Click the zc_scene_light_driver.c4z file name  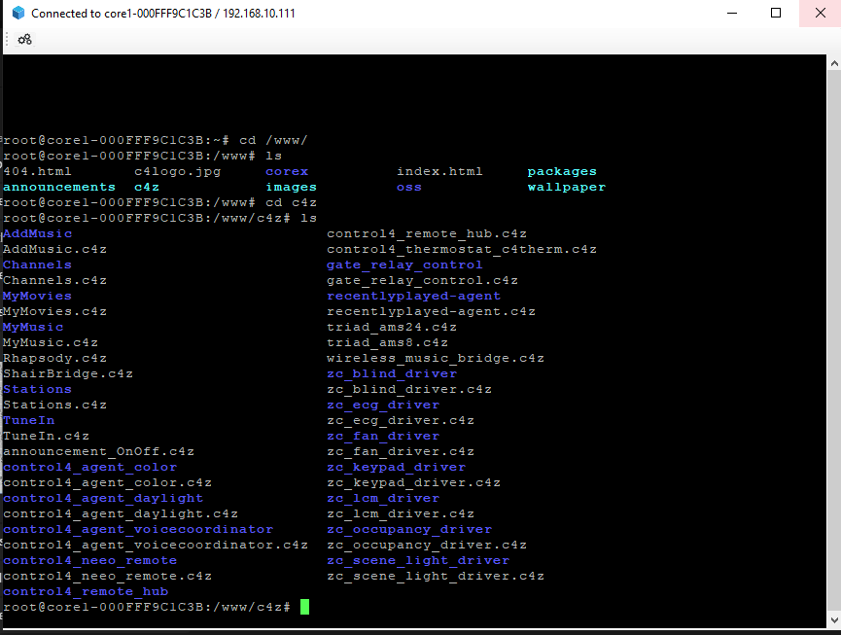(436, 576)
